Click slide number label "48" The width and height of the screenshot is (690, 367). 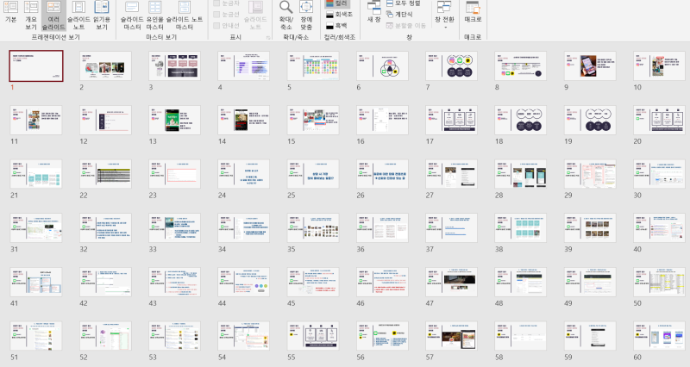499,303
